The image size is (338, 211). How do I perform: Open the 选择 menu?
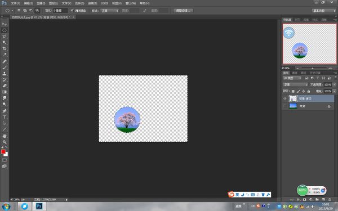pos(79,3)
